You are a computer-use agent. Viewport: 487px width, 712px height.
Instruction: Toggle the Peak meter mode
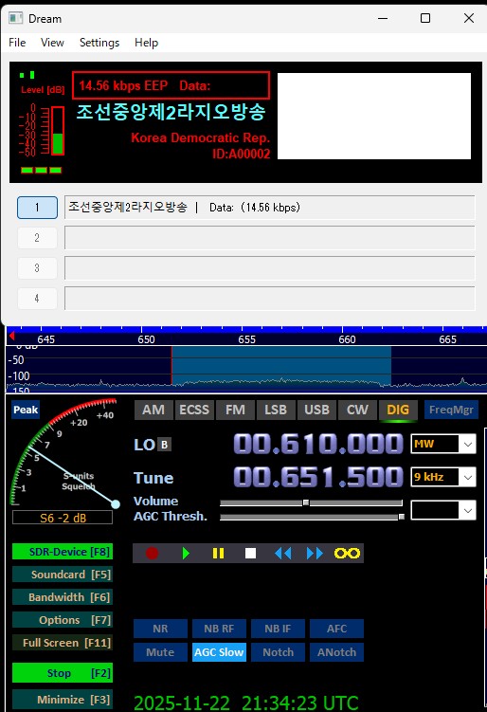tap(26, 410)
